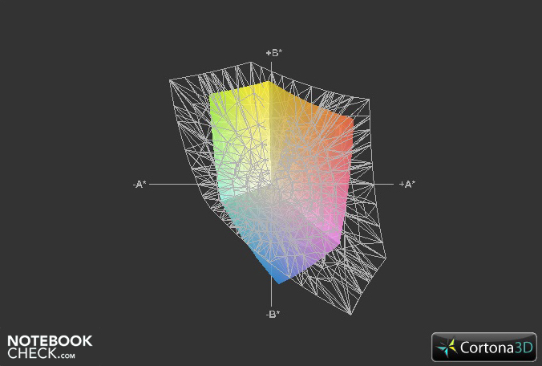Click the Cortona3D logo button
The width and height of the screenshot is (542, 366).
pos(484,347)
